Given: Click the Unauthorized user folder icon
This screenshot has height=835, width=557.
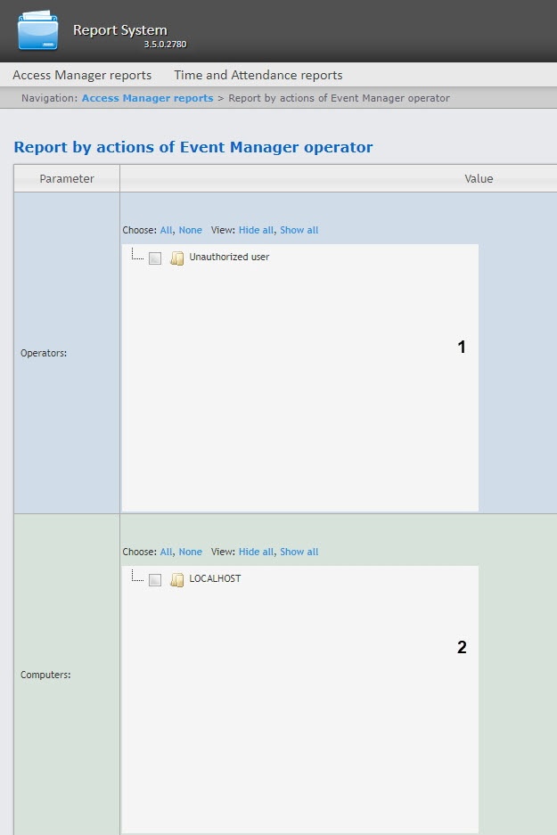Looking at the screenshot, I should (176, 258).
